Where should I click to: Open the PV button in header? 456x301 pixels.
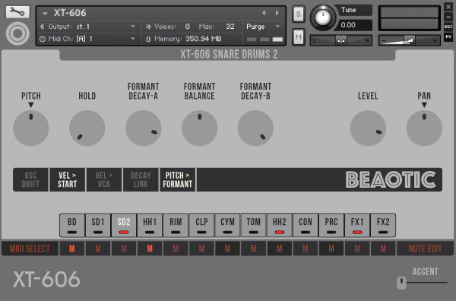[x=448, y=37]
